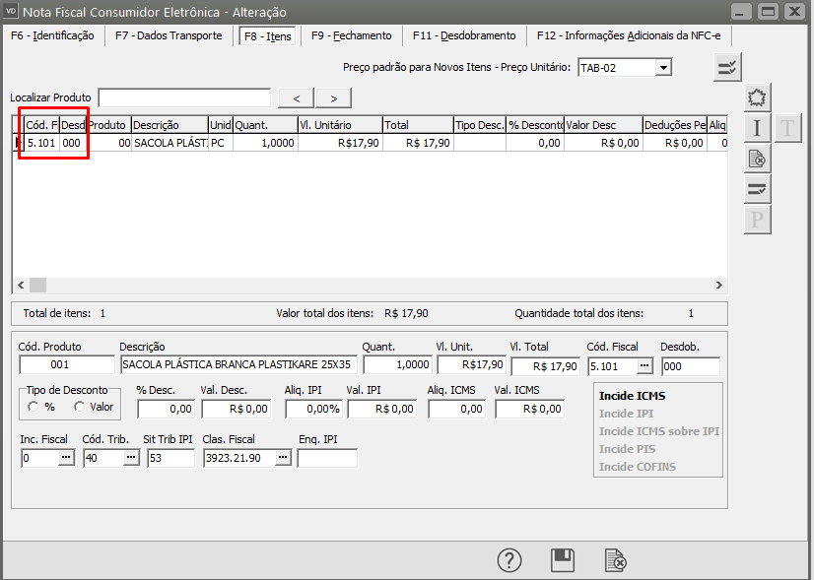
Task: Click the star-shaped new item icon
Action: pyautogui.click(x=757, y=97)
